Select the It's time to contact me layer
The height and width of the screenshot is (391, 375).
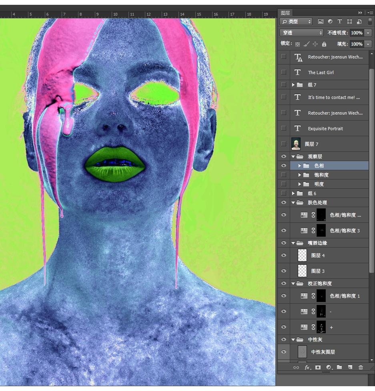[x=329, y=97]
